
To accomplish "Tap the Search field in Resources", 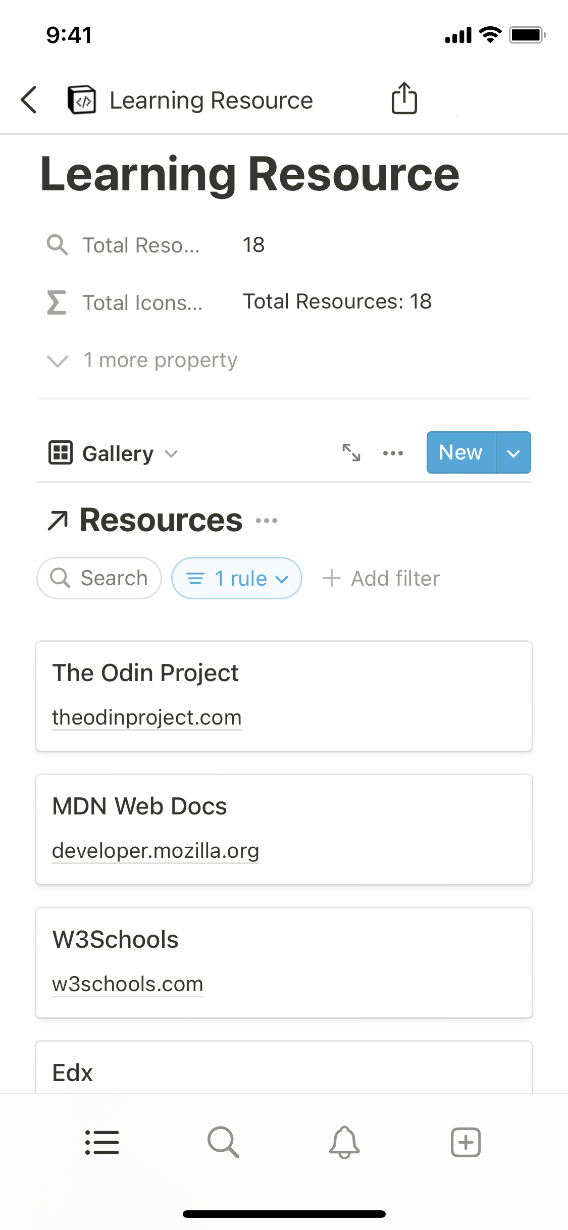I will [x=99, y=579].
